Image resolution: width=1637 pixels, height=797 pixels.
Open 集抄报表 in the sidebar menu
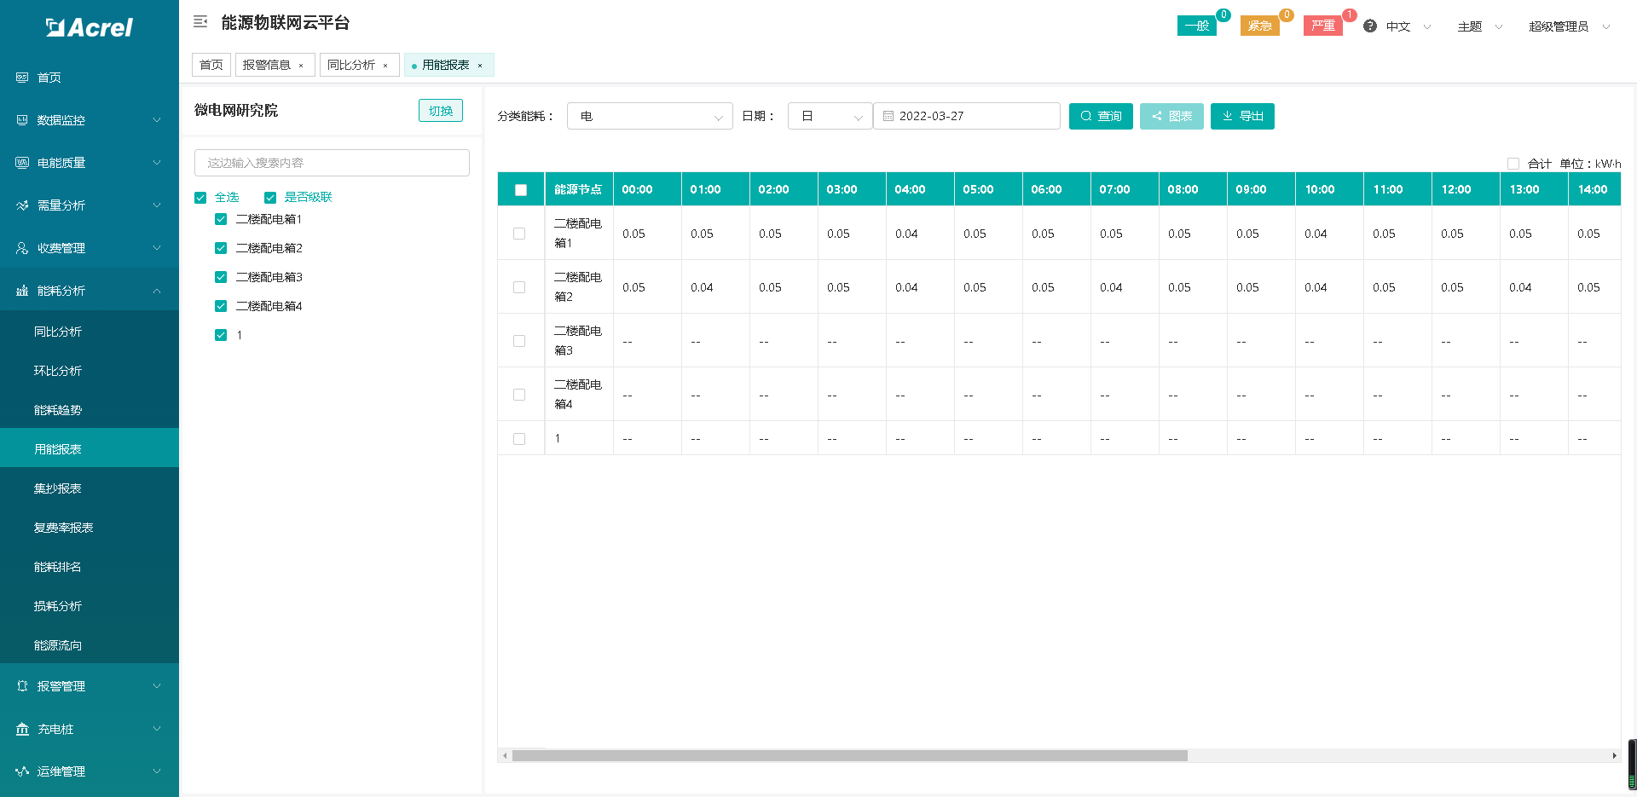point(58,488)
